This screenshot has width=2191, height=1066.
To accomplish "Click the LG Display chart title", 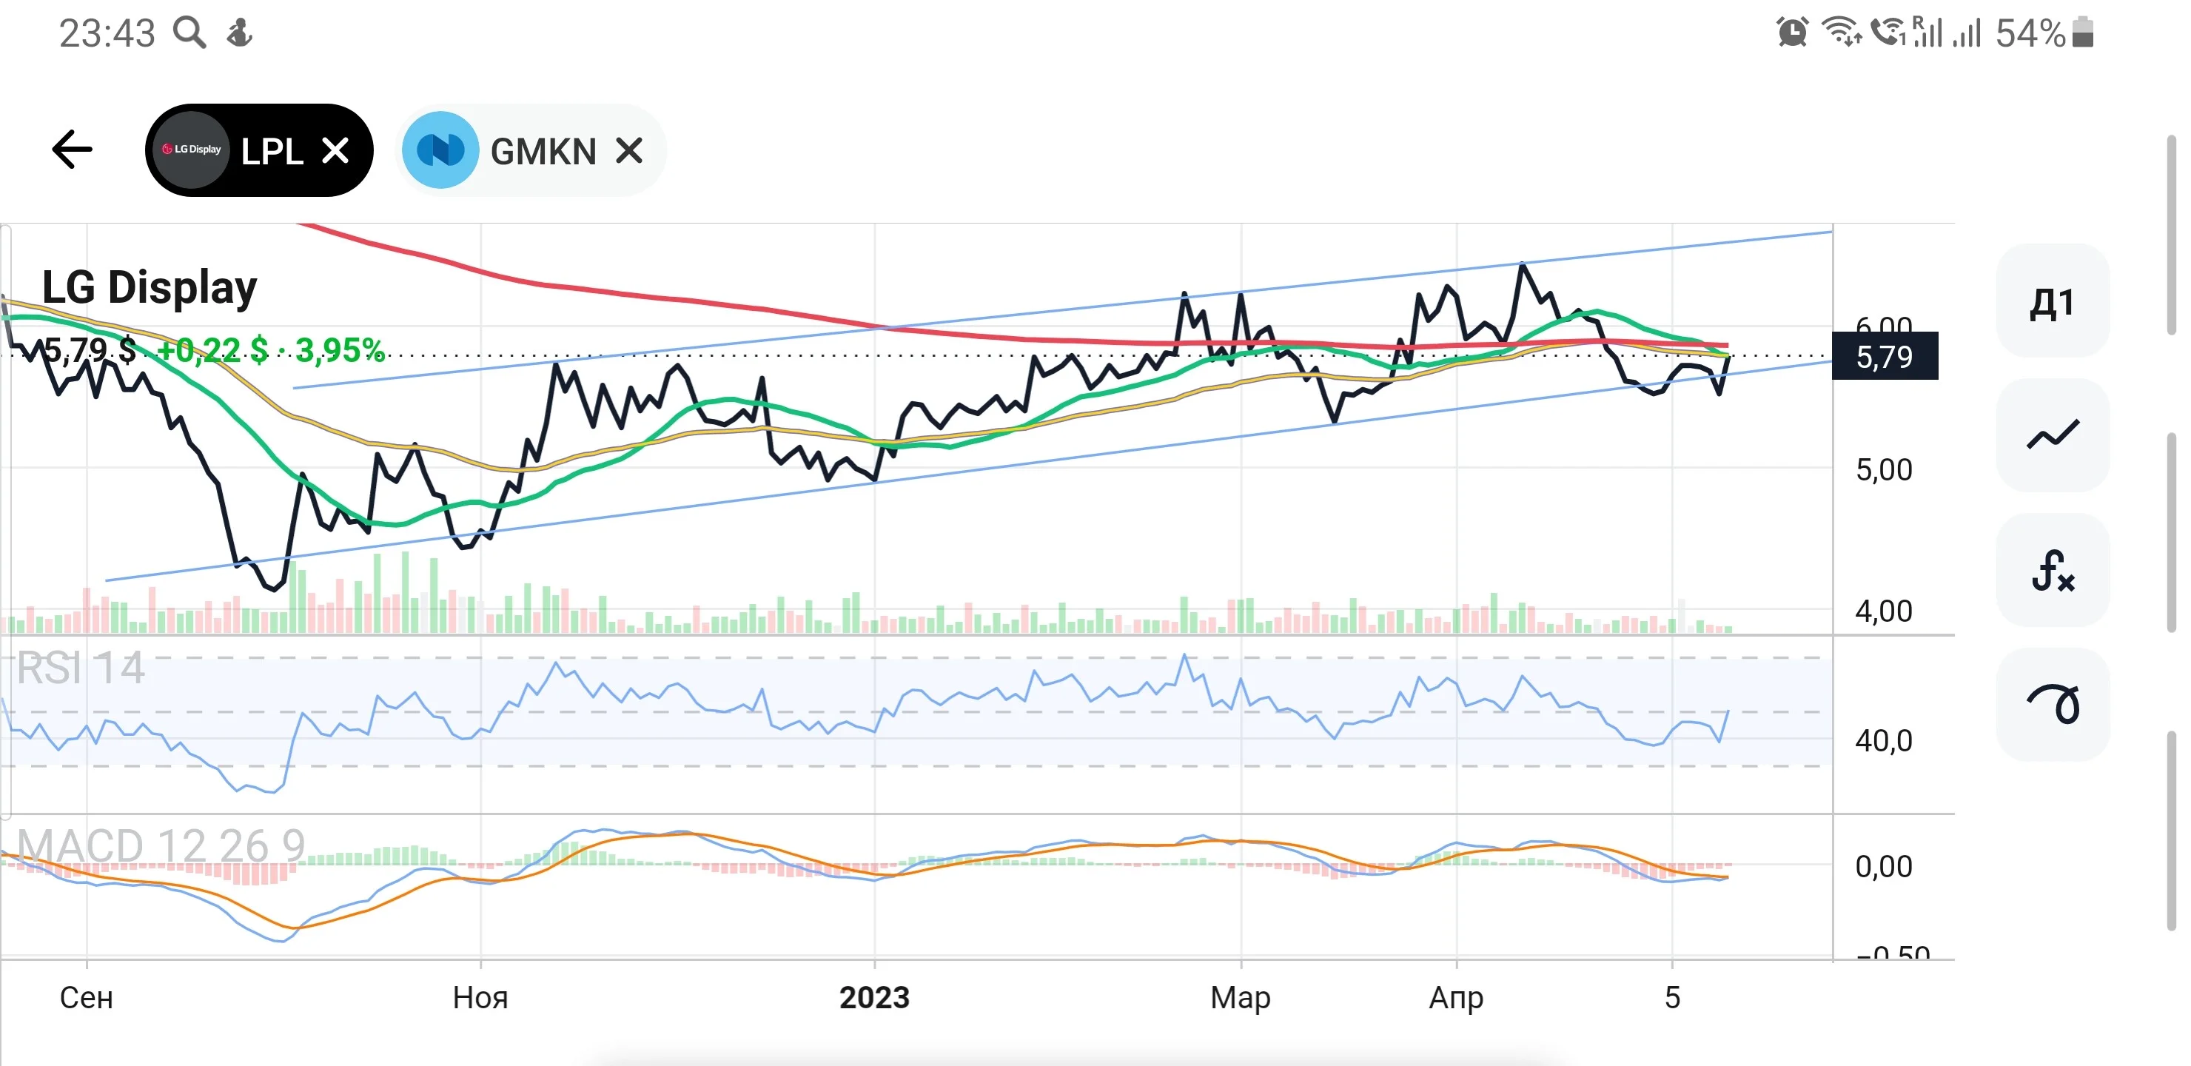I will click(x=149, y=287).
